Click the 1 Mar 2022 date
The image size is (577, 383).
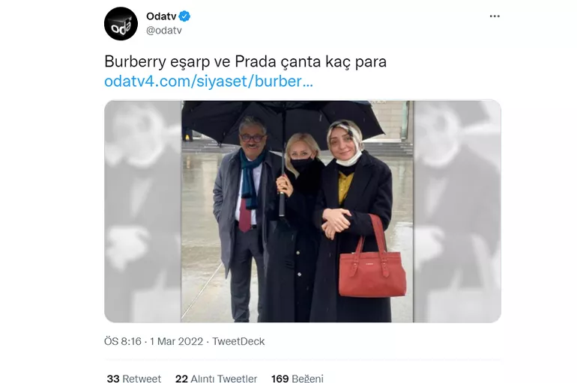[x=176, y=342]
